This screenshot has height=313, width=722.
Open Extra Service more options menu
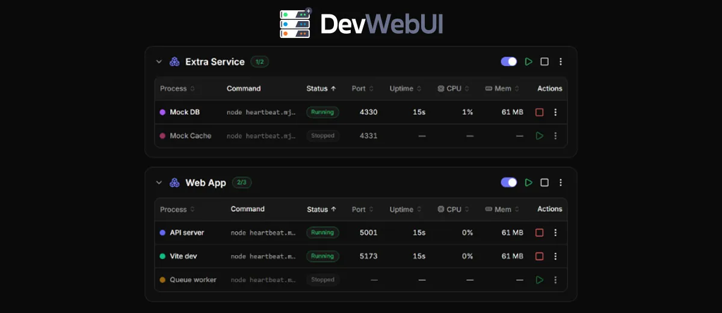pyautogui.click(x=561, y=61)
